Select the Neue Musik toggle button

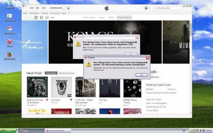coord(51,73)
